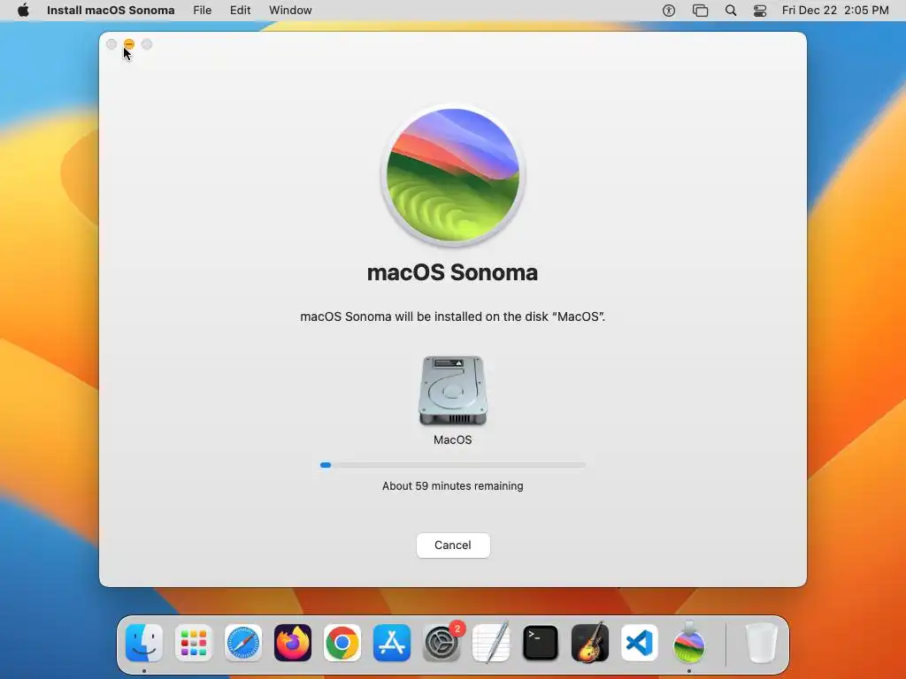
Task: Open TextEdit from the Dock
Action: tap(490, 643)
